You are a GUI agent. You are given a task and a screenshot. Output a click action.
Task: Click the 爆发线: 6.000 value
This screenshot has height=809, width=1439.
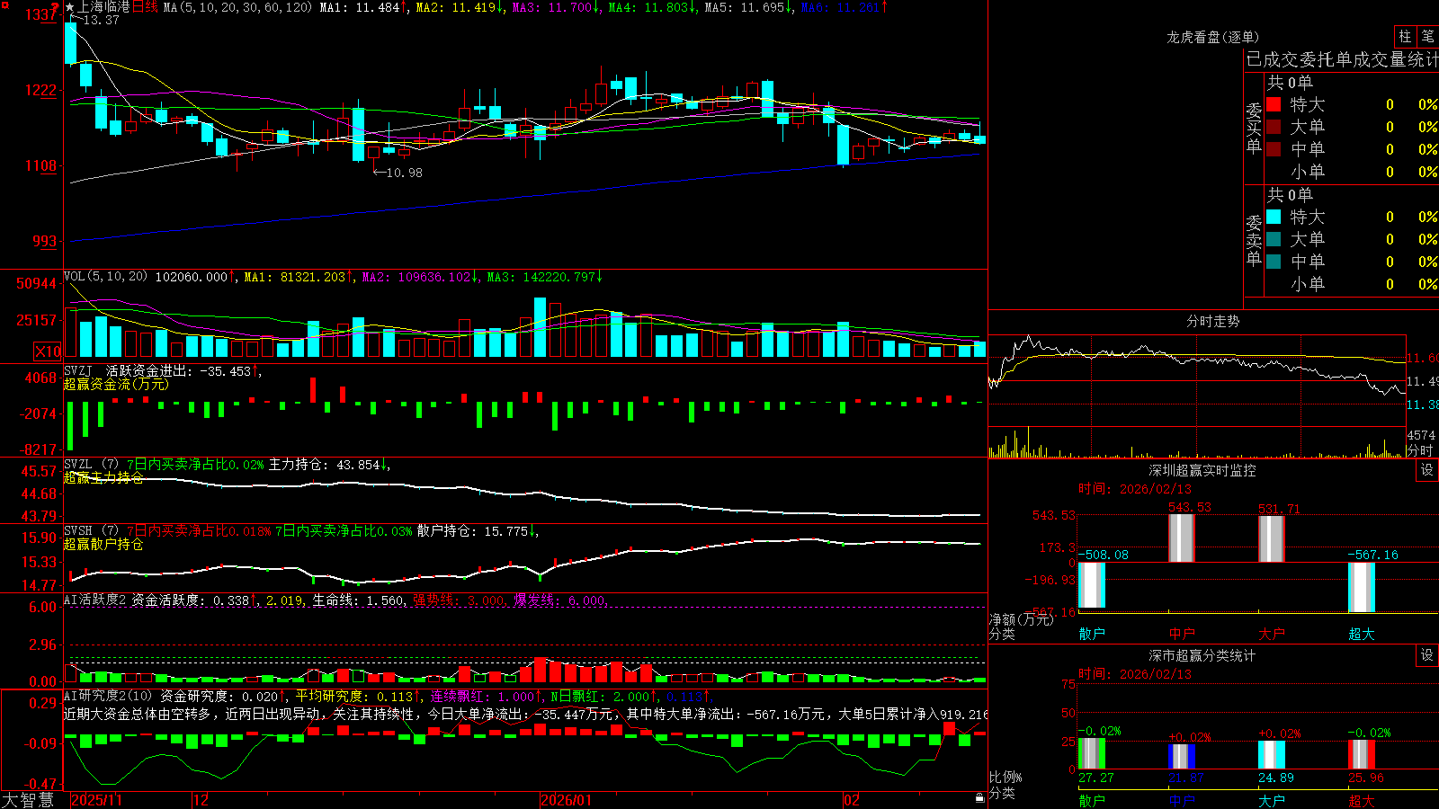coord(560,600)
